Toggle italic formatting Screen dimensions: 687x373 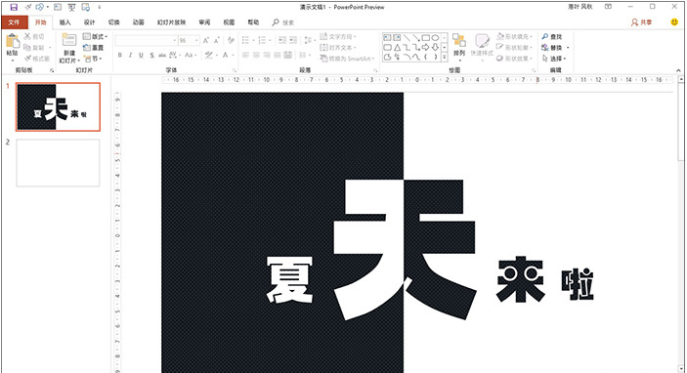tap(131, 55)
